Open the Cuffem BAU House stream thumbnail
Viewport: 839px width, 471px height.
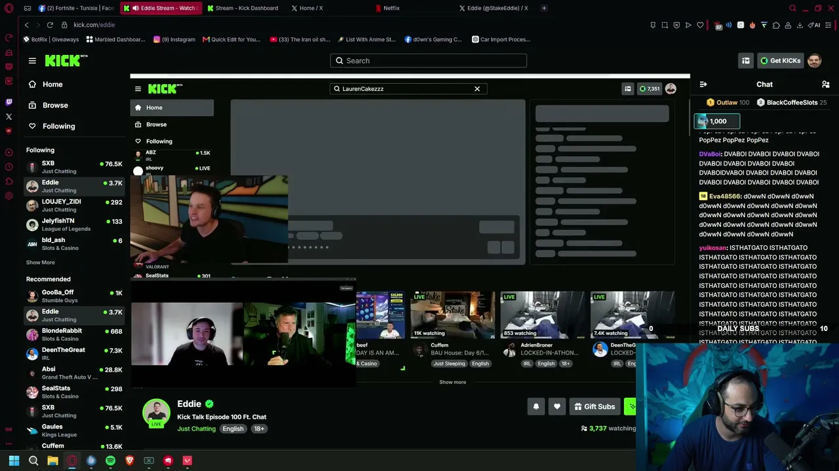click(452, 315)
